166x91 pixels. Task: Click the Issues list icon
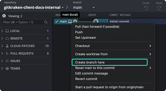point(7,61)
